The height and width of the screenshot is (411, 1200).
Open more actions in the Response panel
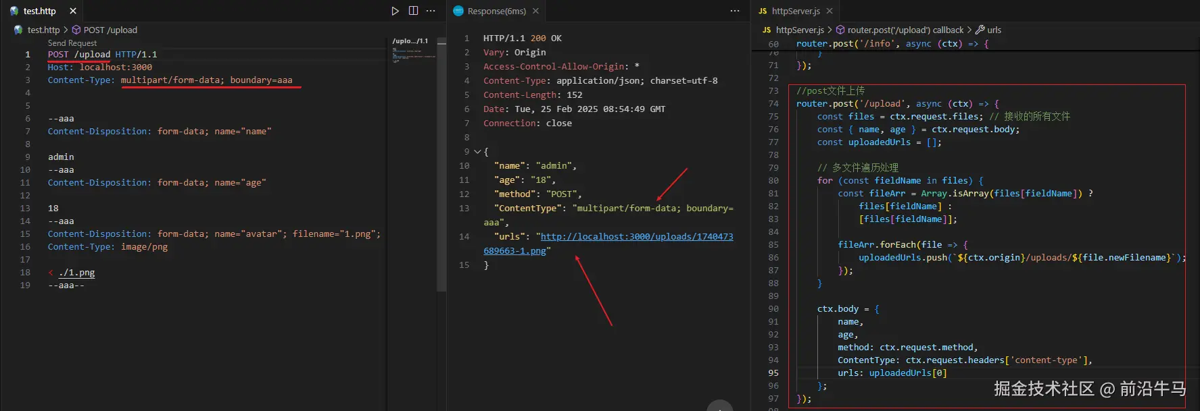coord(735,11)
